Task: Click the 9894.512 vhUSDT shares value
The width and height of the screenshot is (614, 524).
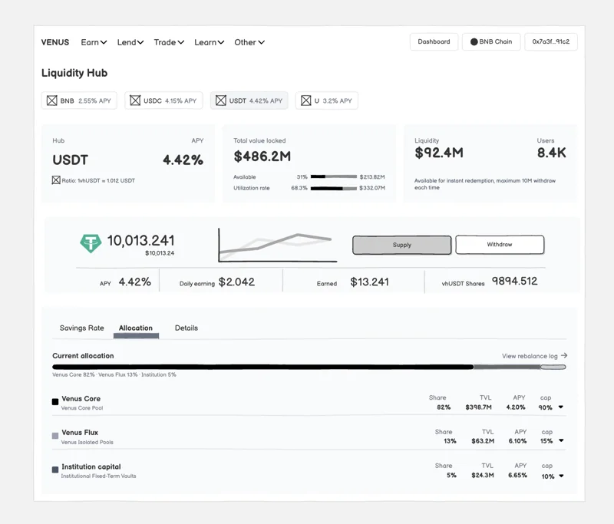Action: pyautogui.click(x=514, y=281)
